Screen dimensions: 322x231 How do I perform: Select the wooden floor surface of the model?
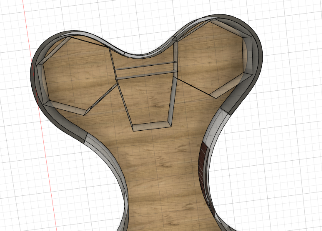162,160
